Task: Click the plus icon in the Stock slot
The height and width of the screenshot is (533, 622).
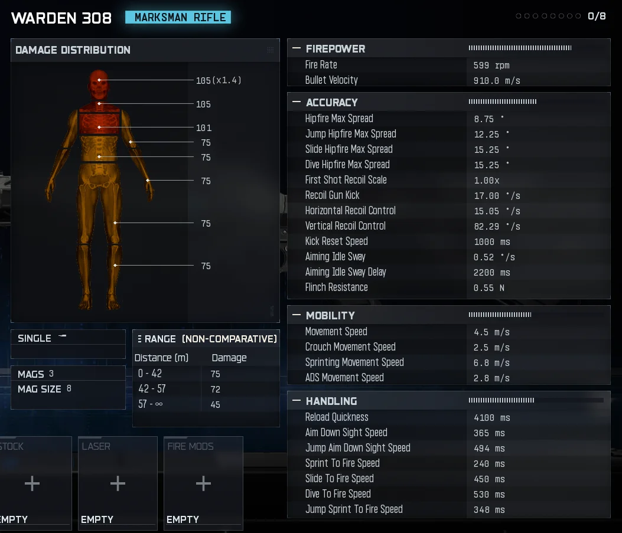Action: coord(32,484)
